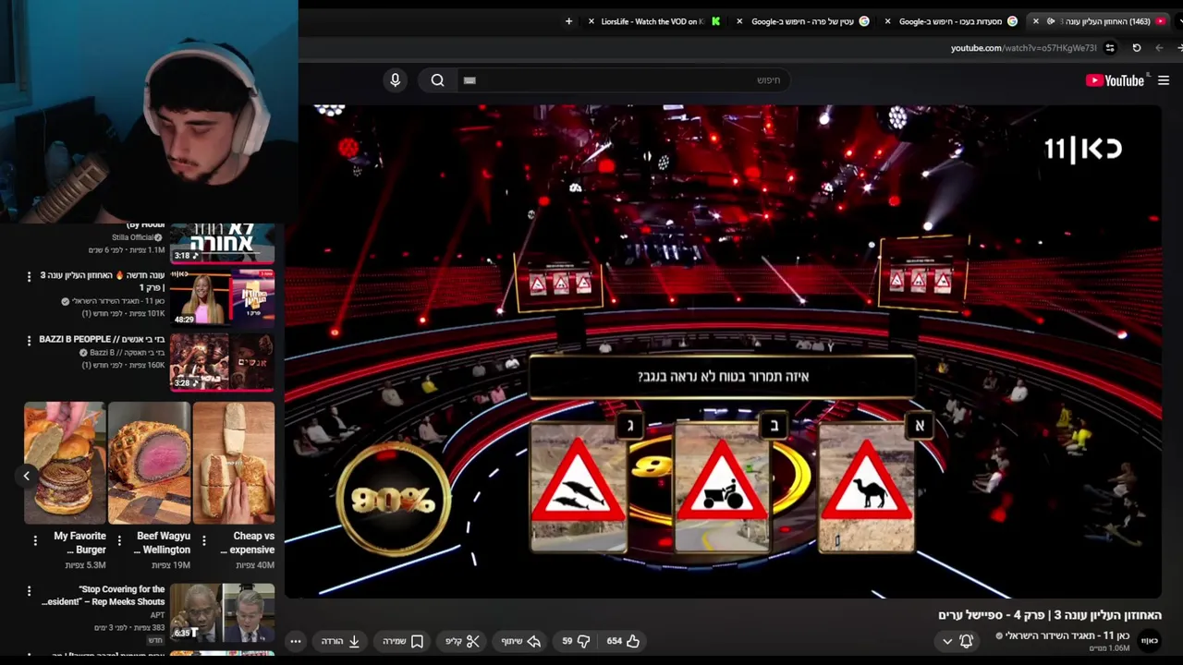The height and width of the screenshot is (665, 1183).
Task: Open options menu for Cheap vs expensive
Action: click(203, 540)
